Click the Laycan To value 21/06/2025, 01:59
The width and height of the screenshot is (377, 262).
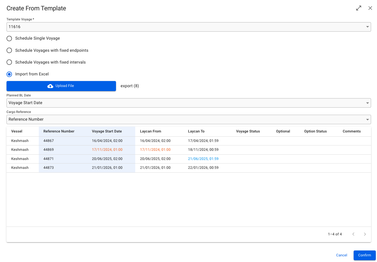click(203, 159)
